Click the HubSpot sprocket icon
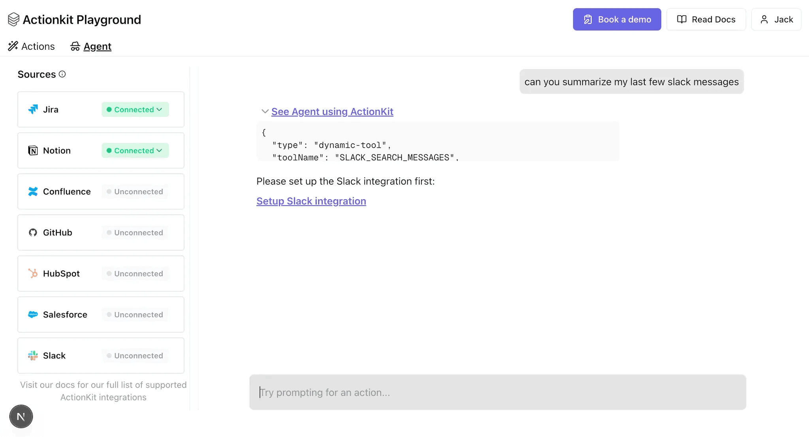The height and width of the screenshot is (437, 809). tap(33, 273)
